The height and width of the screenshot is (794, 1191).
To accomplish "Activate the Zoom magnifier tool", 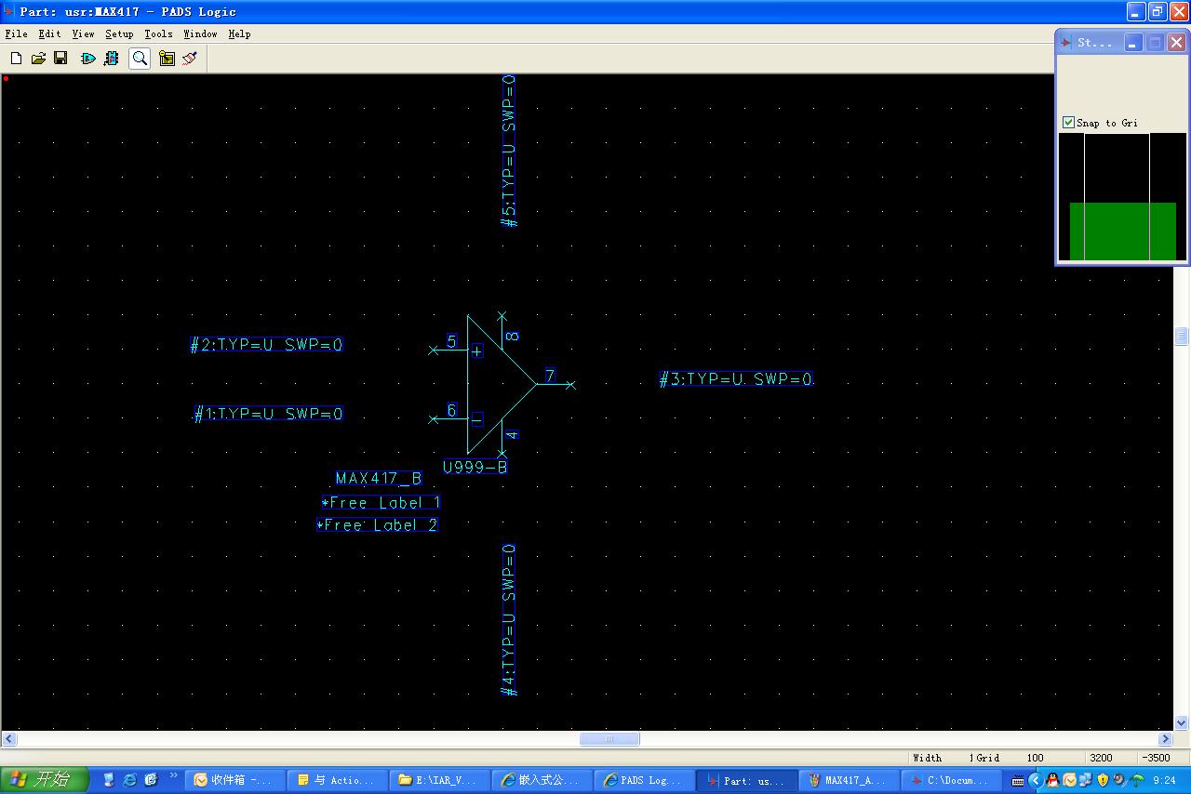I will pyautogui.click(x=140, y=59).
